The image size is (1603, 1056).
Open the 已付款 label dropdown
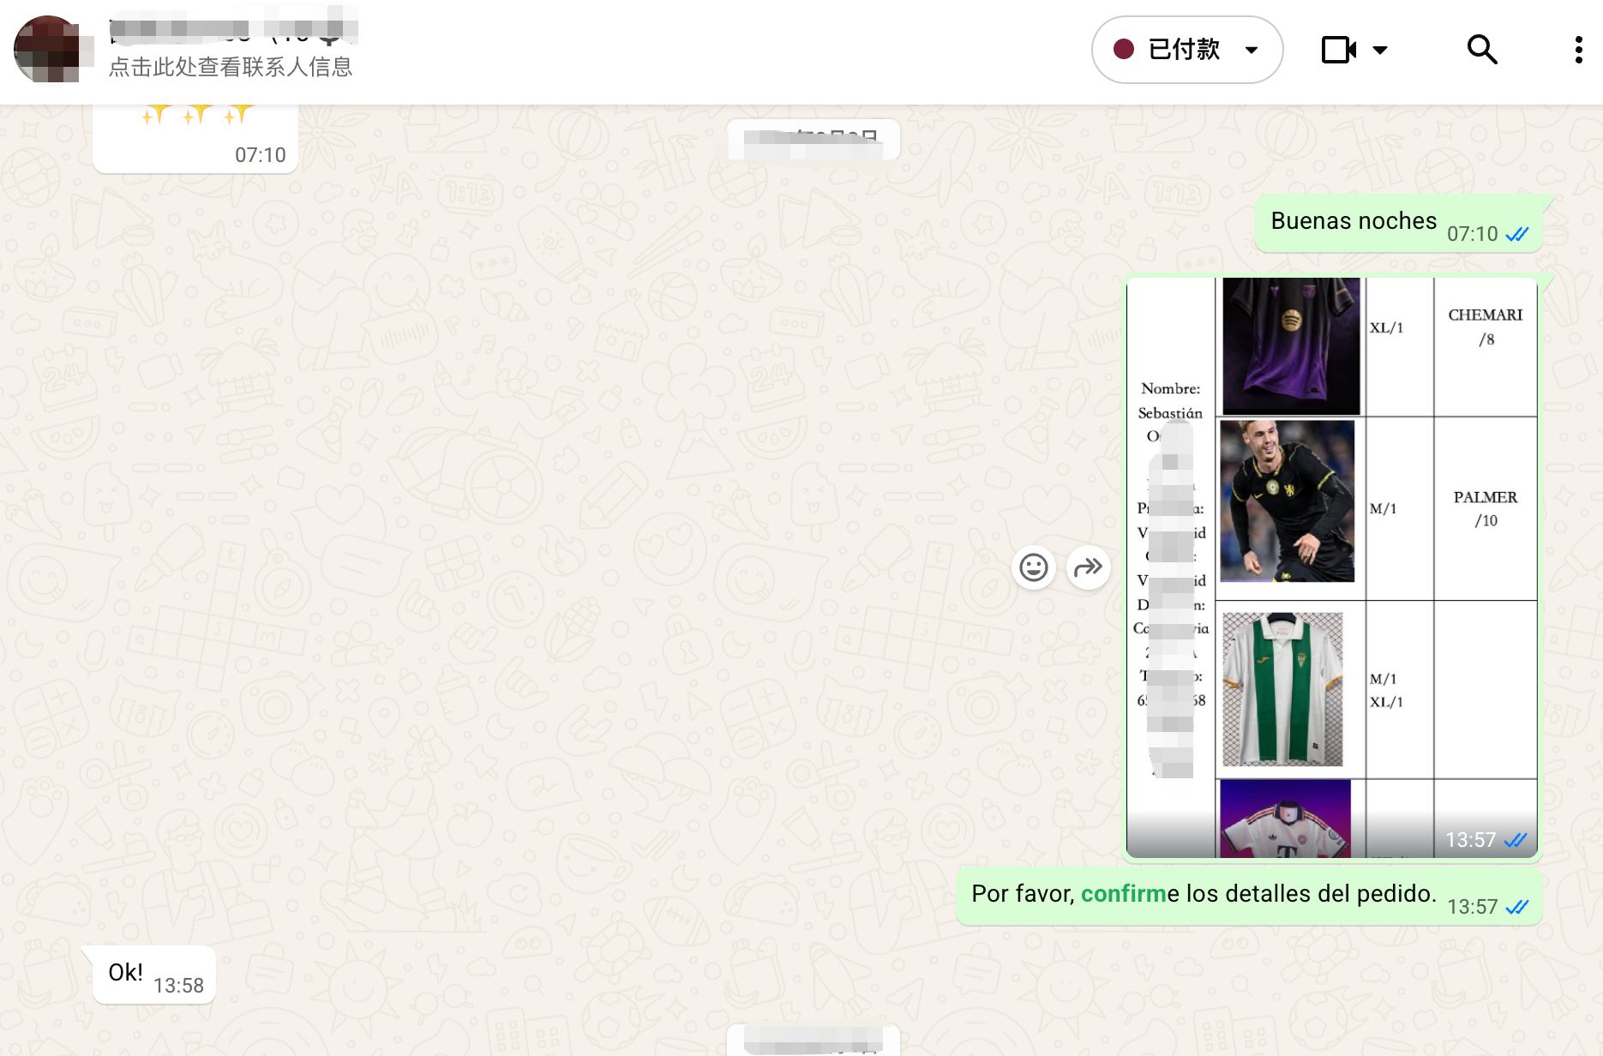point(1186,50)
